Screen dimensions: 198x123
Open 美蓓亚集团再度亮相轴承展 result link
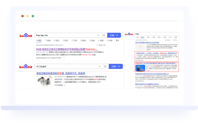pos(61,73)
